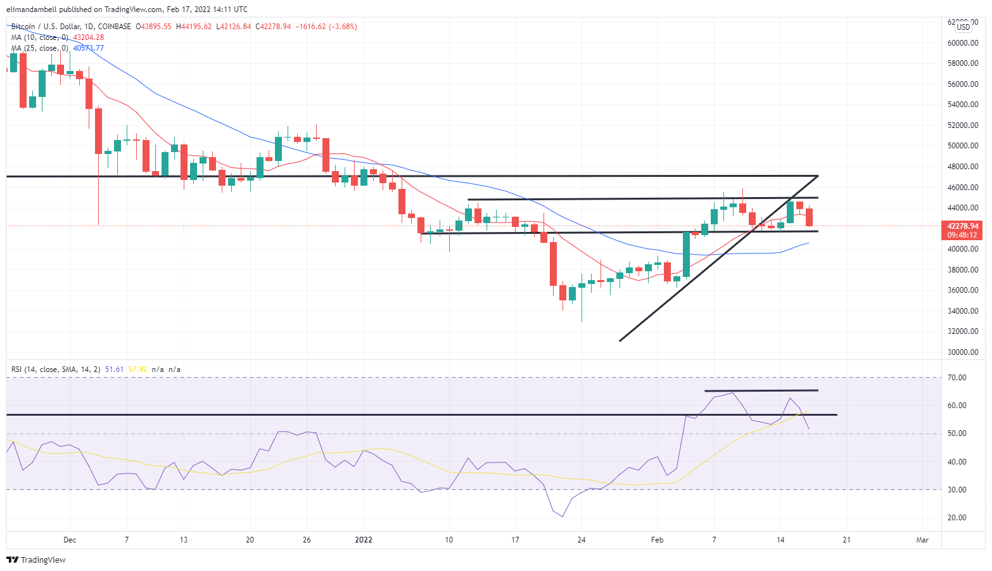Click the published-by header text at the top
The image size is (992, 571).
(126, 10)
